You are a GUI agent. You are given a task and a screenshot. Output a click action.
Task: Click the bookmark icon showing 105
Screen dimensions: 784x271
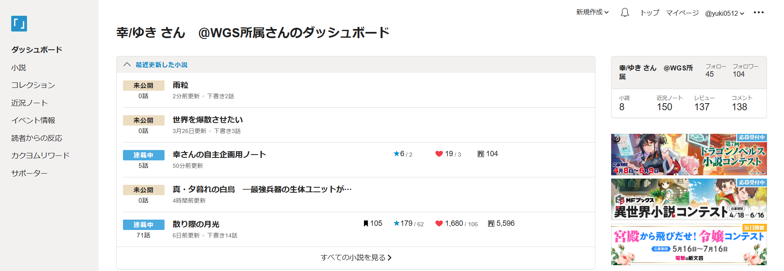[x=366, y=224]
